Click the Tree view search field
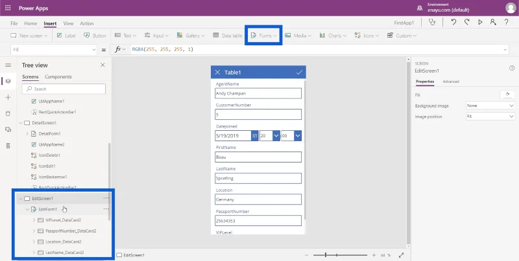Viewport: 519px width, 261px height. click(x=64, y=89)
